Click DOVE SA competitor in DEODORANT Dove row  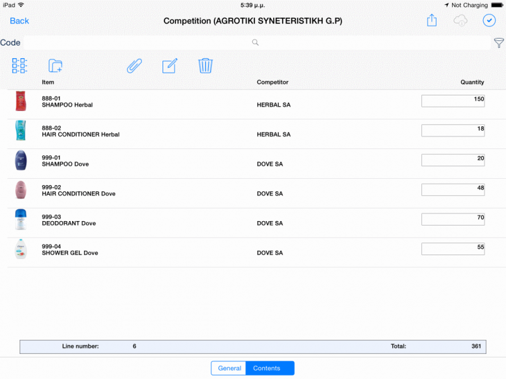click(x=270, y=224)
